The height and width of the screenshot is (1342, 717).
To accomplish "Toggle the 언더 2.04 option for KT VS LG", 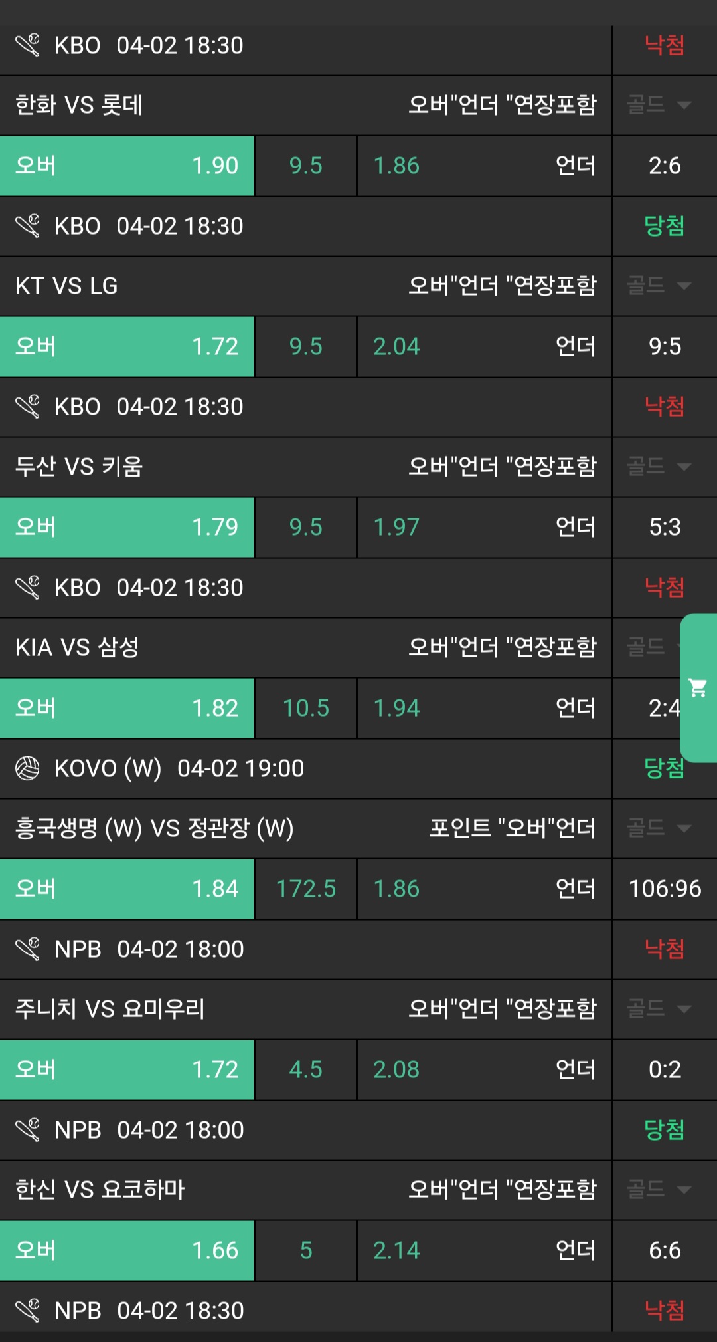I will pyautogui.click(x=484, y=346).
